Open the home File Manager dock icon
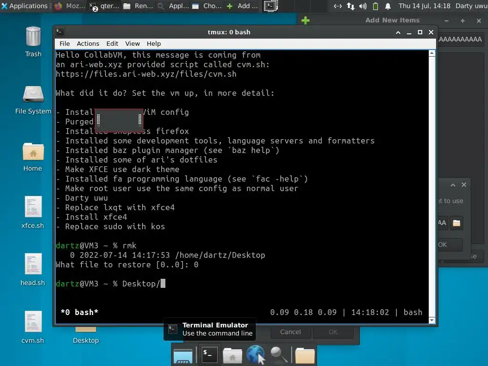Screen dimensions: 488x366 [x=232, y=355]
